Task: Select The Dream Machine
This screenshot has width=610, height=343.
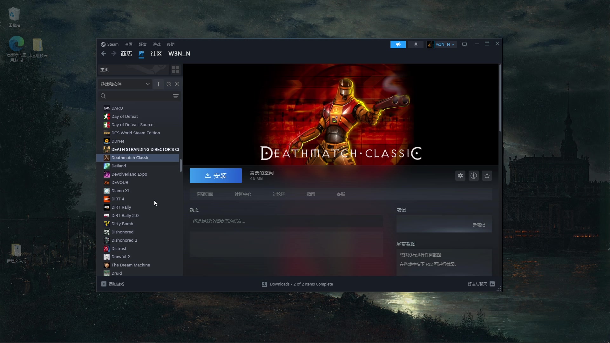Action: tap(138, 265)
